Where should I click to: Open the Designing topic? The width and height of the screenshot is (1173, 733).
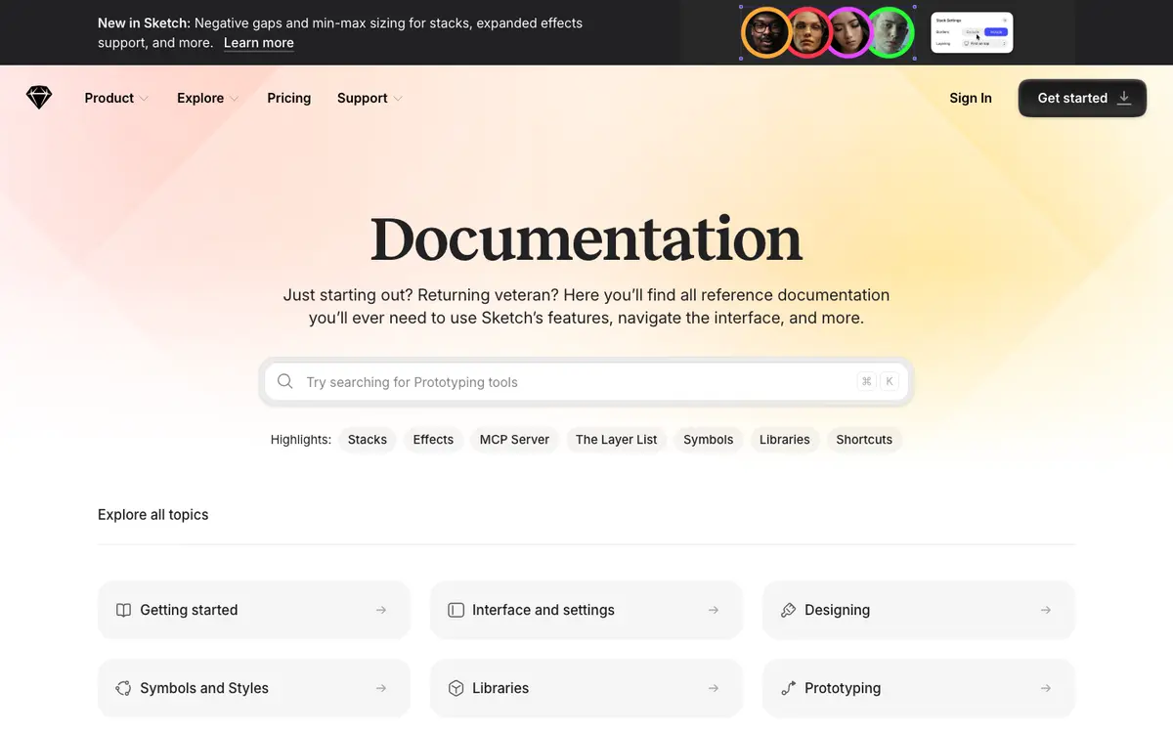[919, 610]
